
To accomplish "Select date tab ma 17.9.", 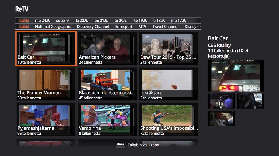I will coord(178,21).
